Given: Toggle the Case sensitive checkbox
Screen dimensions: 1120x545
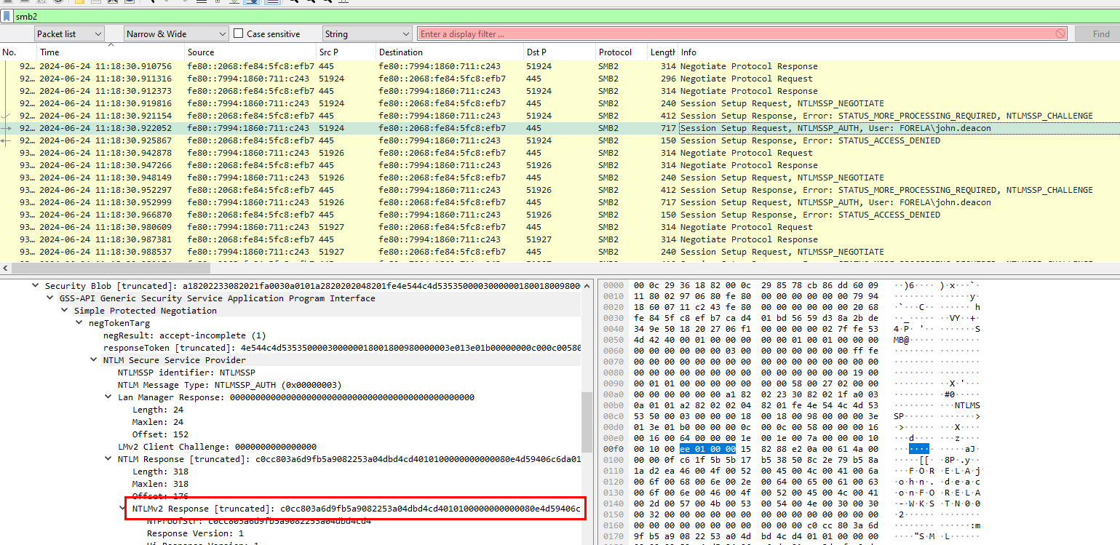Looking at the screenshot, I should coord(239,34).
